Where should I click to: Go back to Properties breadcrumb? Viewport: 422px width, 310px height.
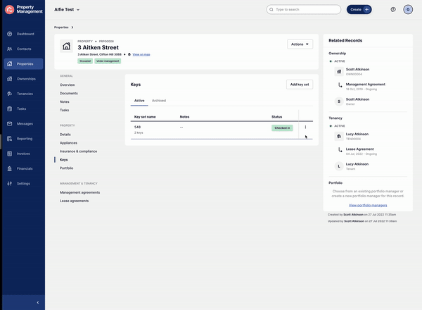coord(61,27)
